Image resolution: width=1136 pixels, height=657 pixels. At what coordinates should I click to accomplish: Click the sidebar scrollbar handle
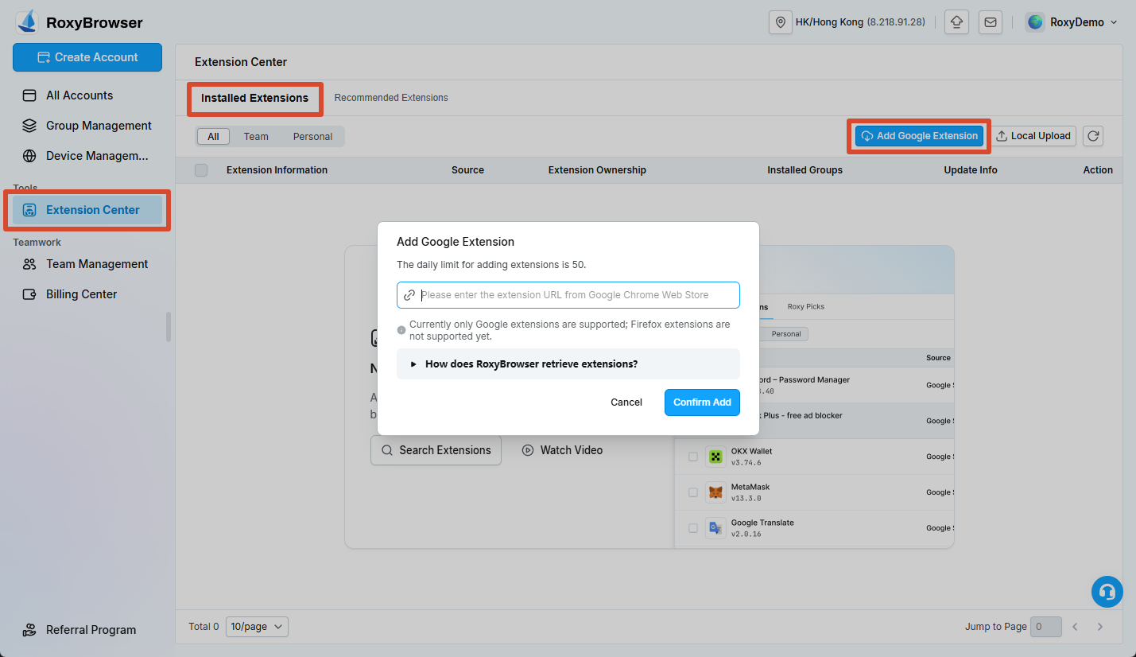point(169,327)
